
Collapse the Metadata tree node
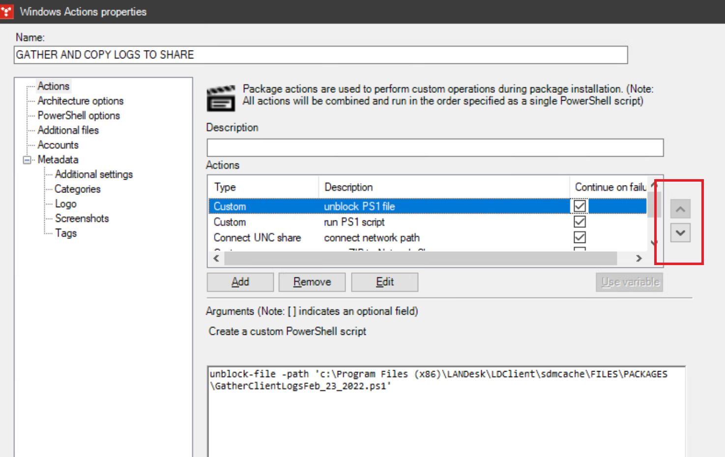(x=27, y=160)
